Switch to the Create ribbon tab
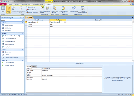The image size is (134, 96). 17,4
